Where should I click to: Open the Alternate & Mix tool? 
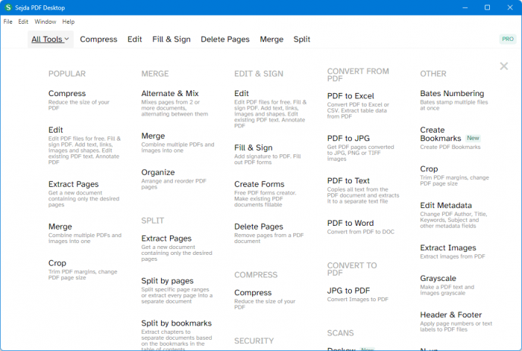170,93
